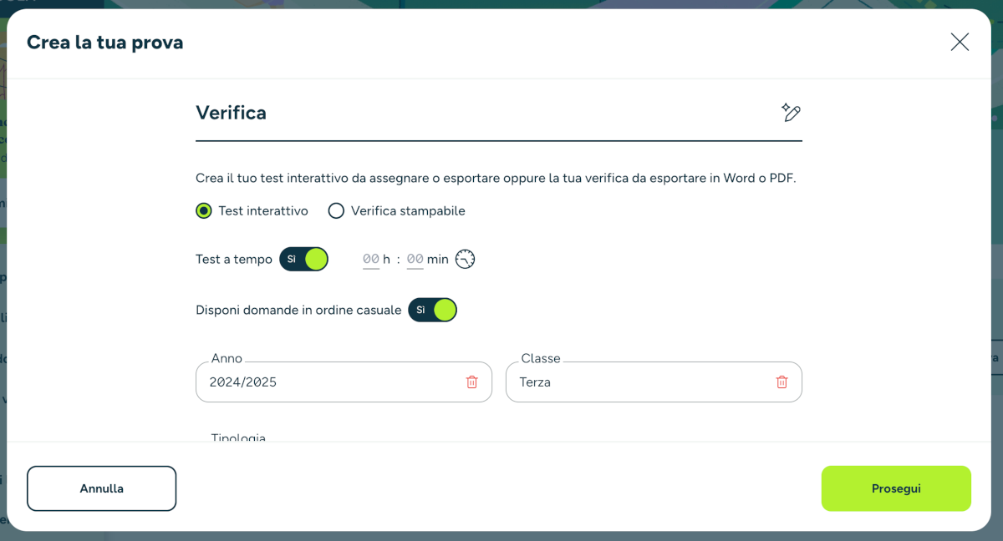1003x541 pixels.
Task: Disable random question order switch
Action: click(x=433, y=310)
